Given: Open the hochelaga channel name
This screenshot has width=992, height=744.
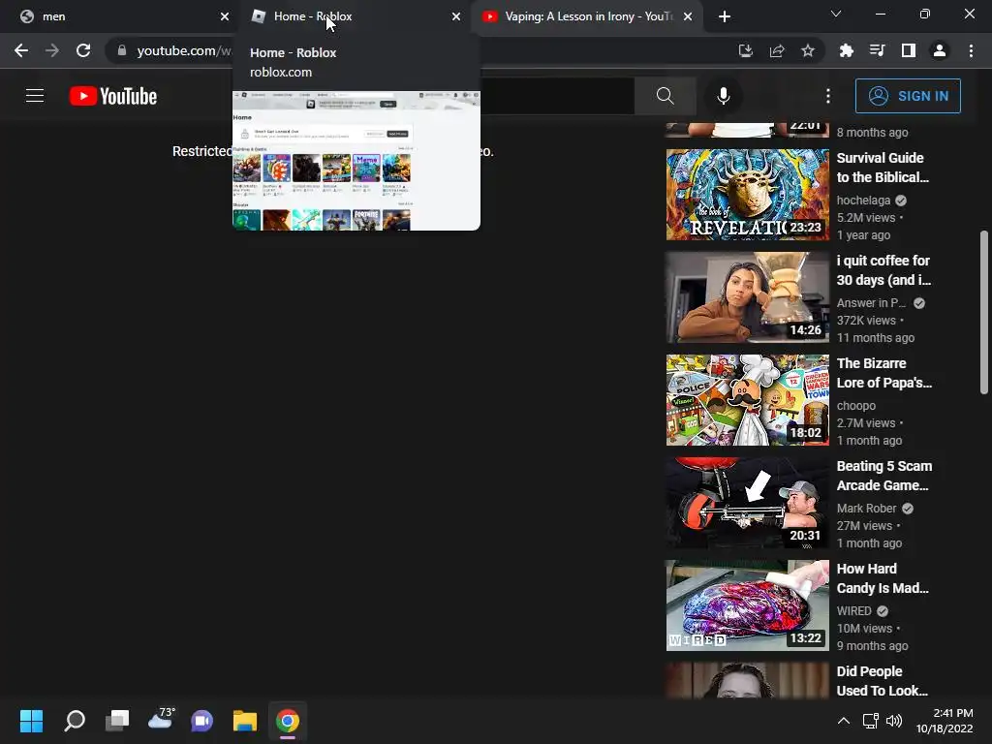Looking at the screenshot, I should click(x=863, y=200).
